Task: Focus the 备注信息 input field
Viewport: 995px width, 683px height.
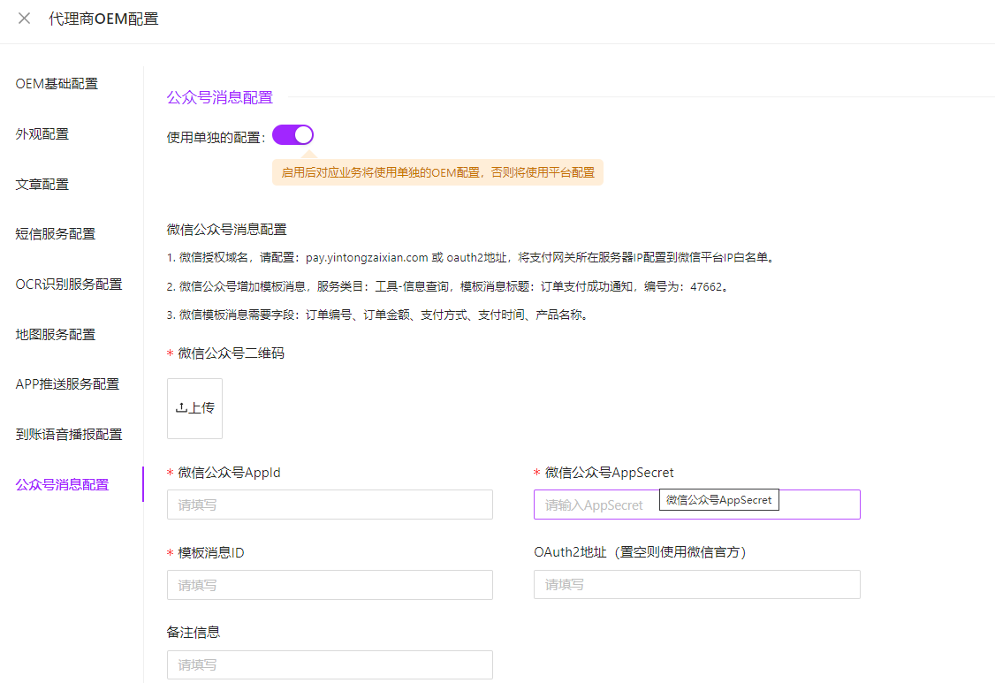Action: tap(330, 665)
